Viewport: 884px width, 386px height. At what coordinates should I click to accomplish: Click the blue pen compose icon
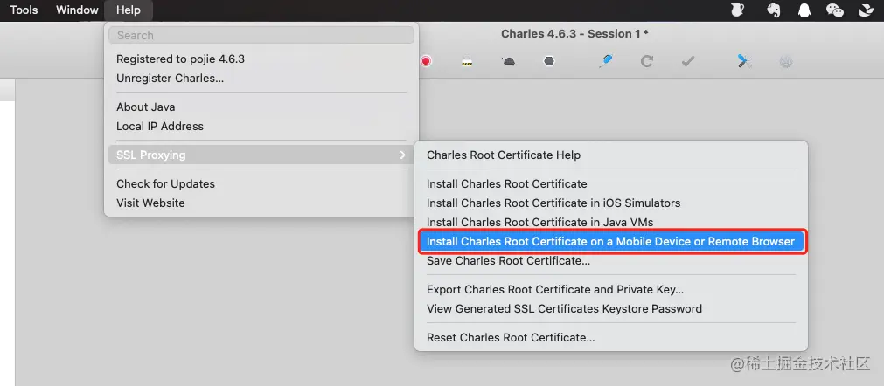606,61
